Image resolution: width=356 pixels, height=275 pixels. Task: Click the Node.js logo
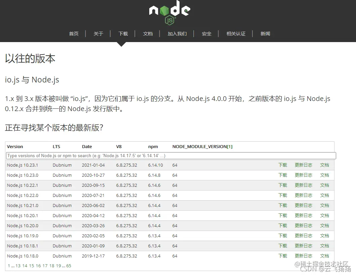point(170,12)
